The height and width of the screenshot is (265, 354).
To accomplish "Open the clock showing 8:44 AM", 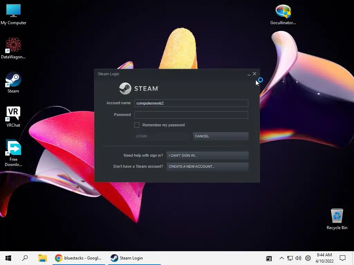I will [324, 258].
